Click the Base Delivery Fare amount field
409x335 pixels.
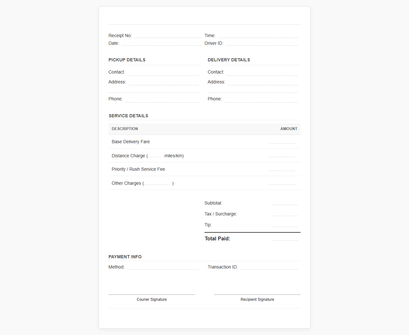[x=282, y=141]
